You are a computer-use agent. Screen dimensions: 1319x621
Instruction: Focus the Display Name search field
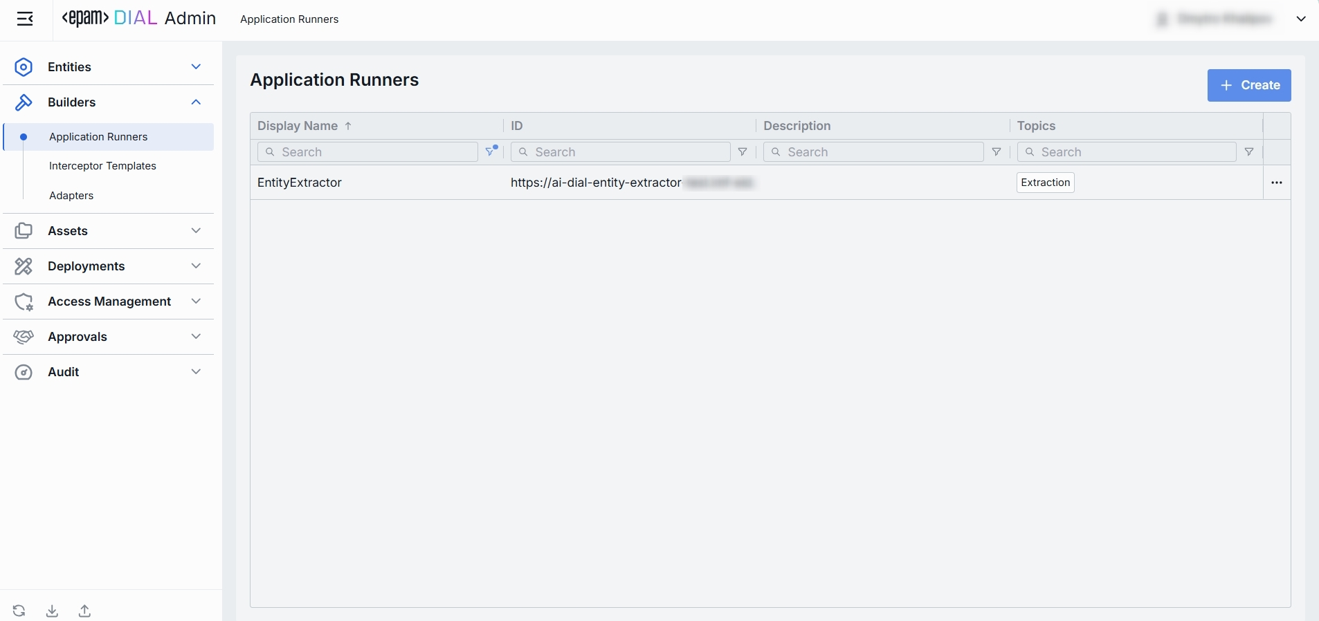point(374,152)
